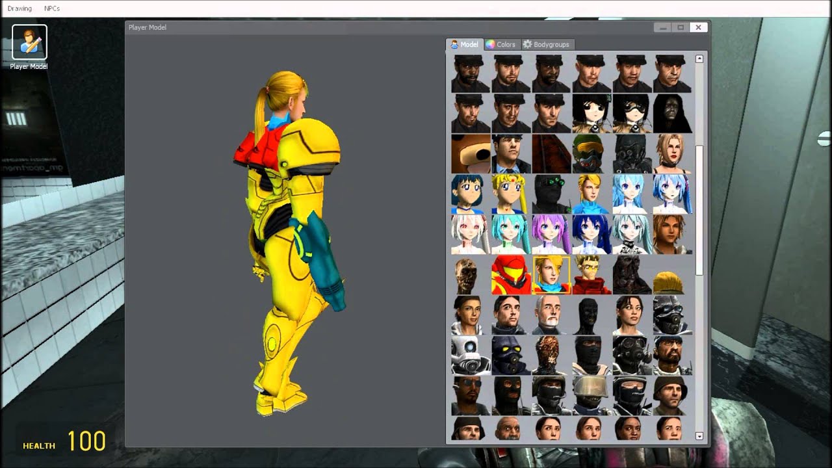Select the black silhouette head model
The width and height of the screenshot is (832, 468).
(591, 315)
